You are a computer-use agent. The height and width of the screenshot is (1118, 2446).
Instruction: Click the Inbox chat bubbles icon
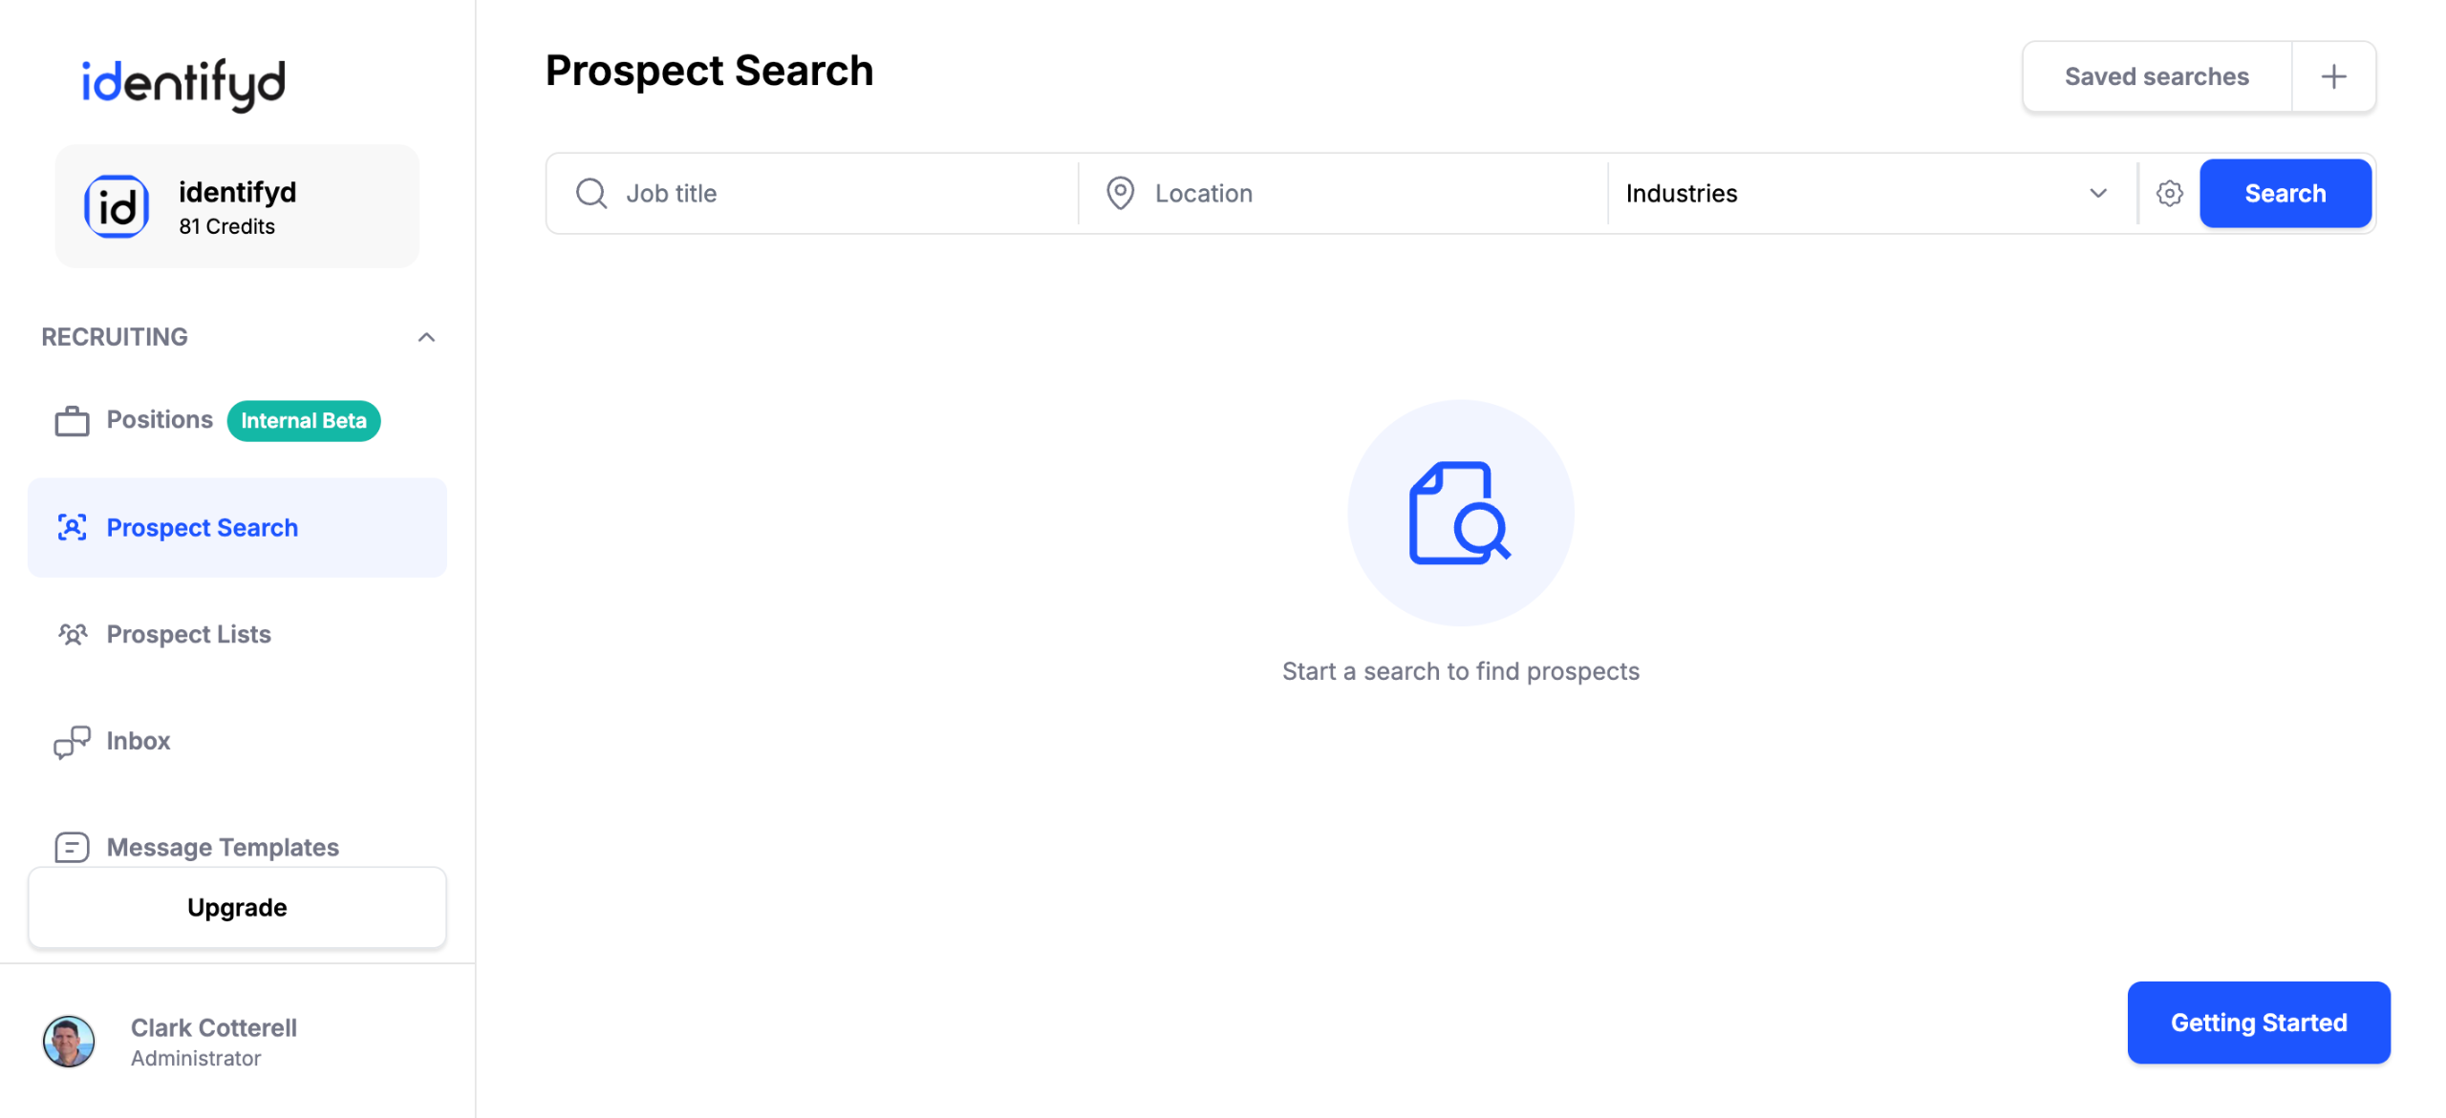(x=72, y=742)
